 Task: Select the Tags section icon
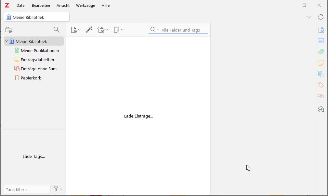(x=321, y=85)
